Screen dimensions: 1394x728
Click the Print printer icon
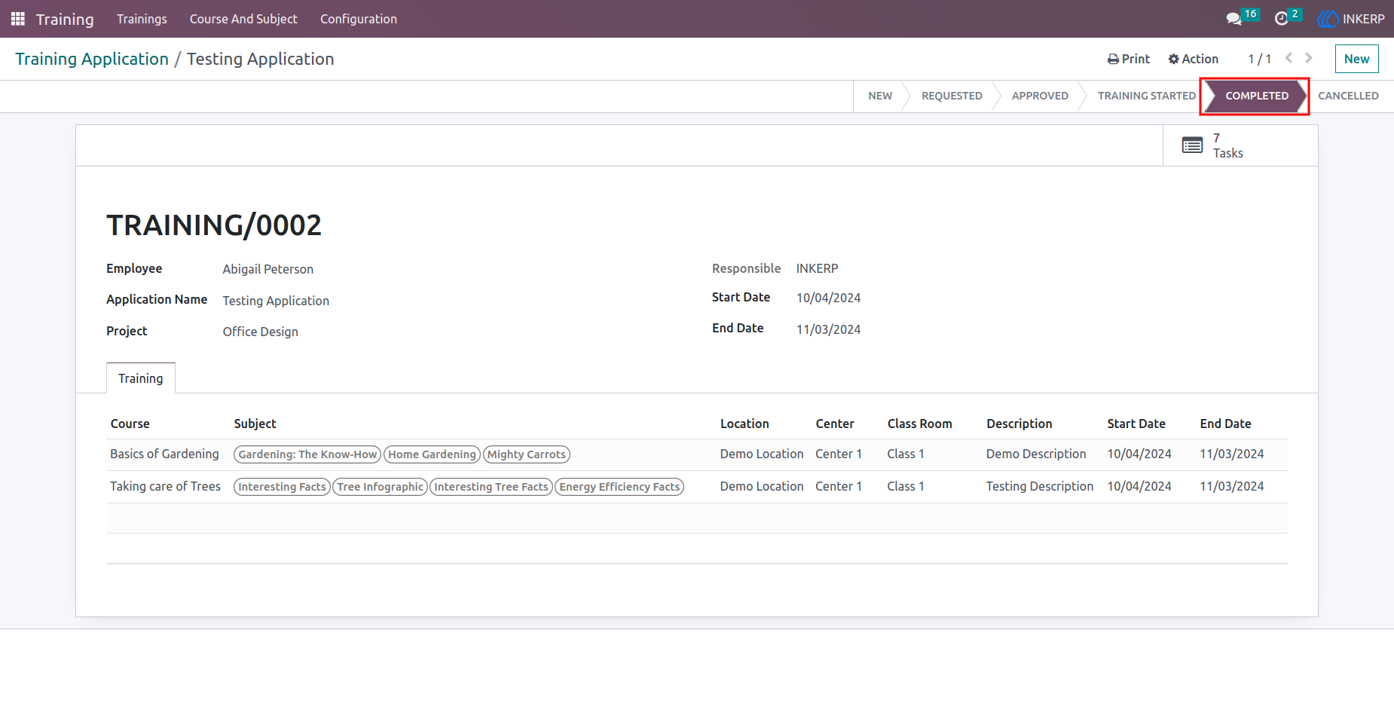click(1113, 59)
